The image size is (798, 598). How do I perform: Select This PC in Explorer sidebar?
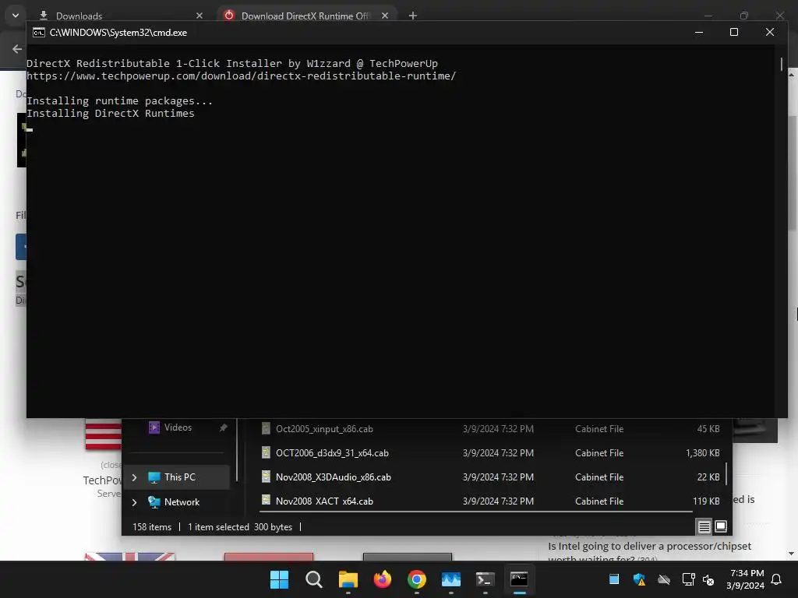pos(178,477)
